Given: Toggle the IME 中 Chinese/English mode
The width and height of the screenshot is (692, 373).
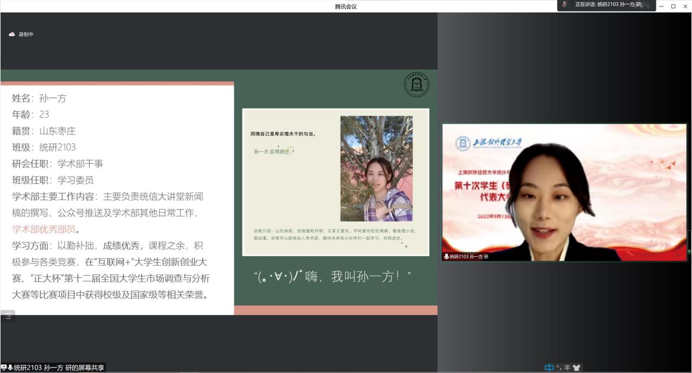Looking at the screenshot, I should (x=549, y=368).
